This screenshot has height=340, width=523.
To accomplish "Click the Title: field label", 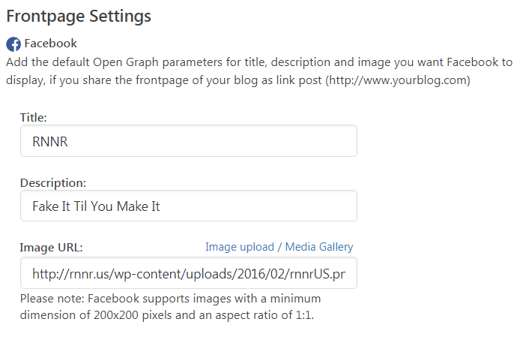I will coord(34,118).
